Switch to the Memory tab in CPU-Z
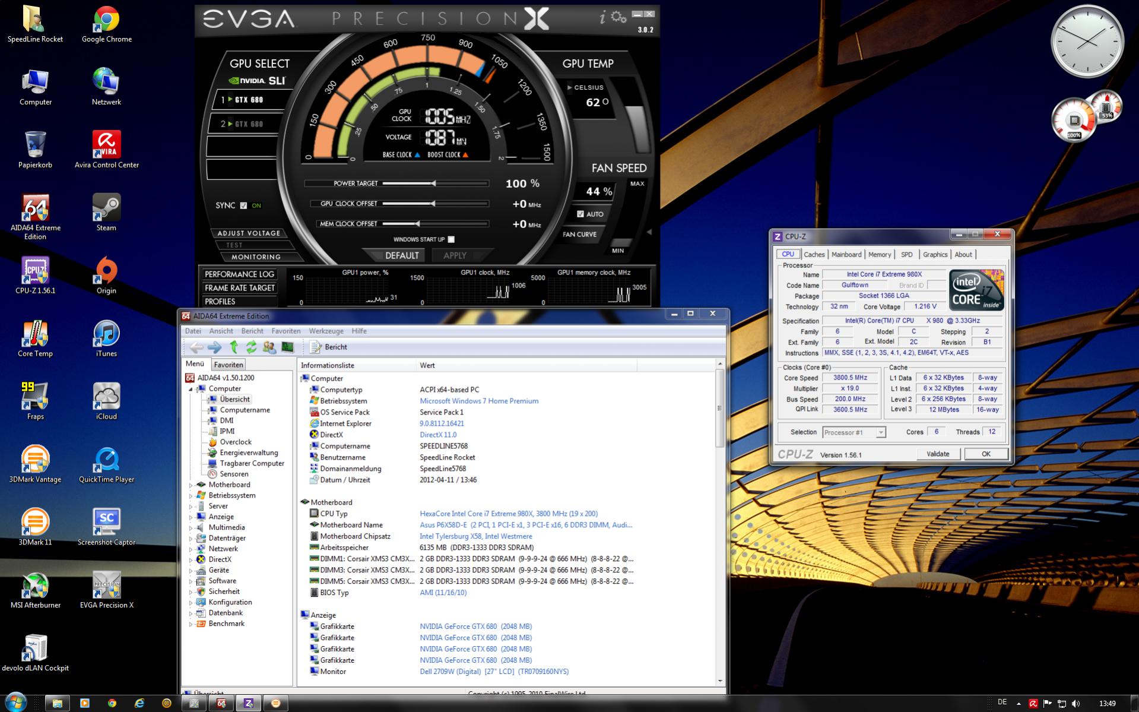 pos(880,255)
